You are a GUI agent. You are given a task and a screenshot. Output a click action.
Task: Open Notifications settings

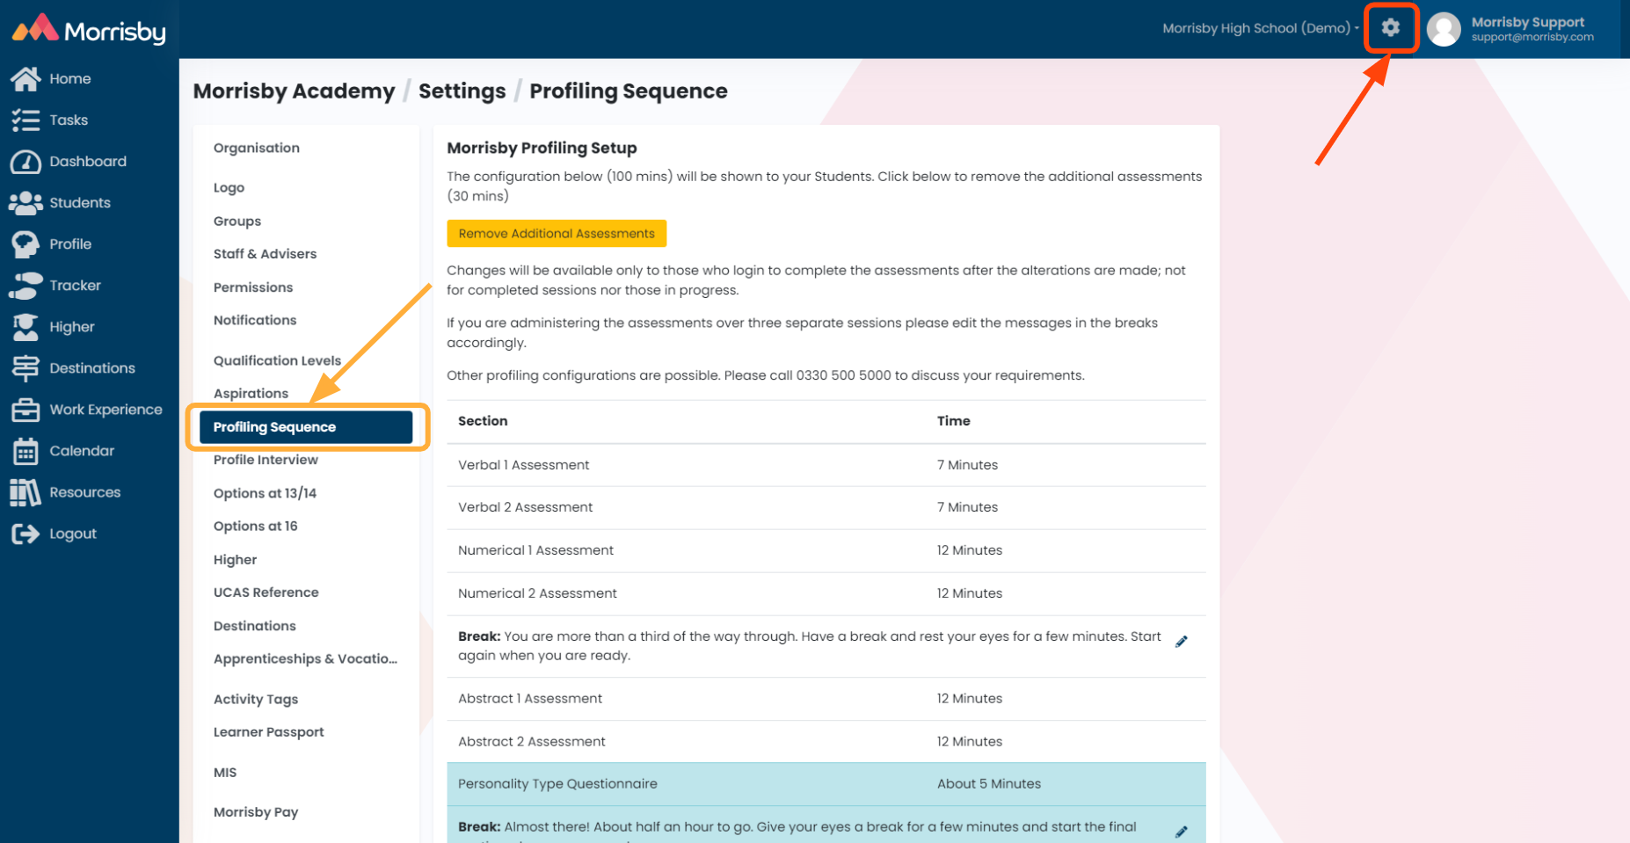(255, 320)
